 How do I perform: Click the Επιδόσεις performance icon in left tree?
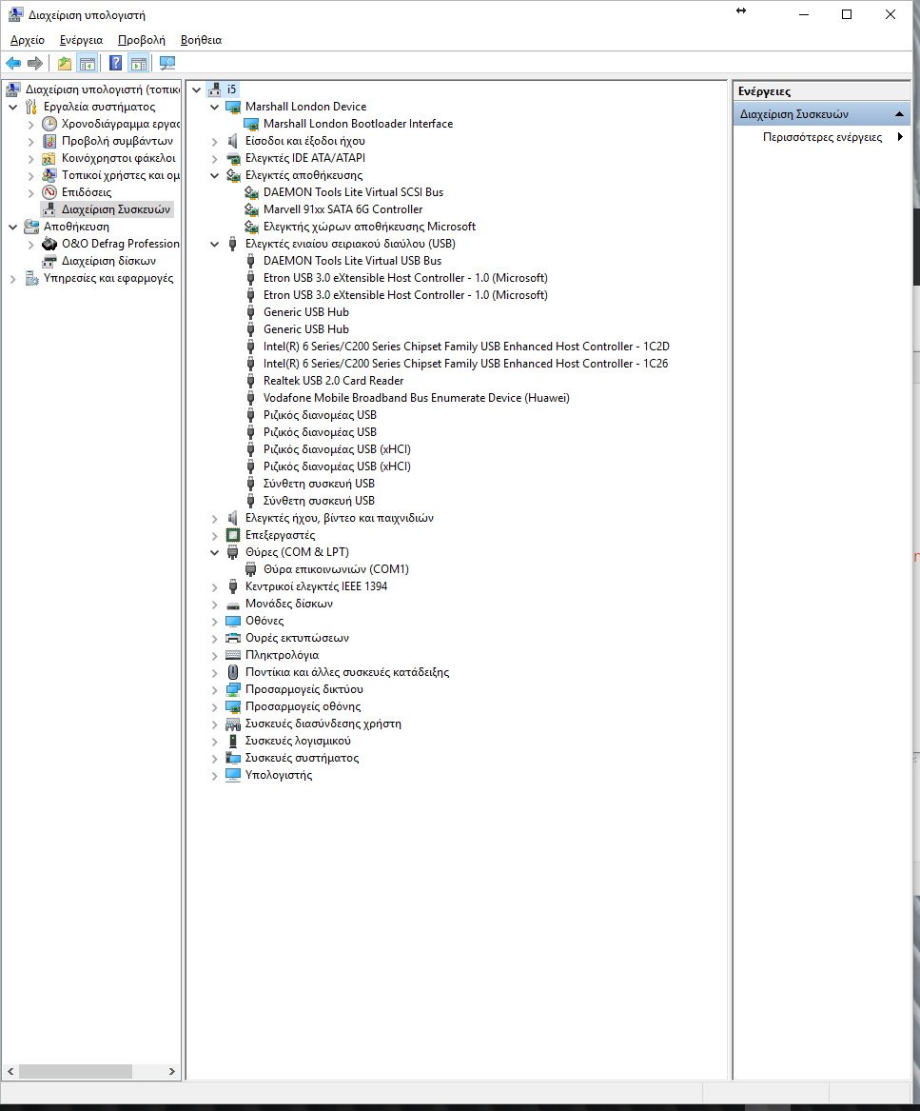(49, 192)
